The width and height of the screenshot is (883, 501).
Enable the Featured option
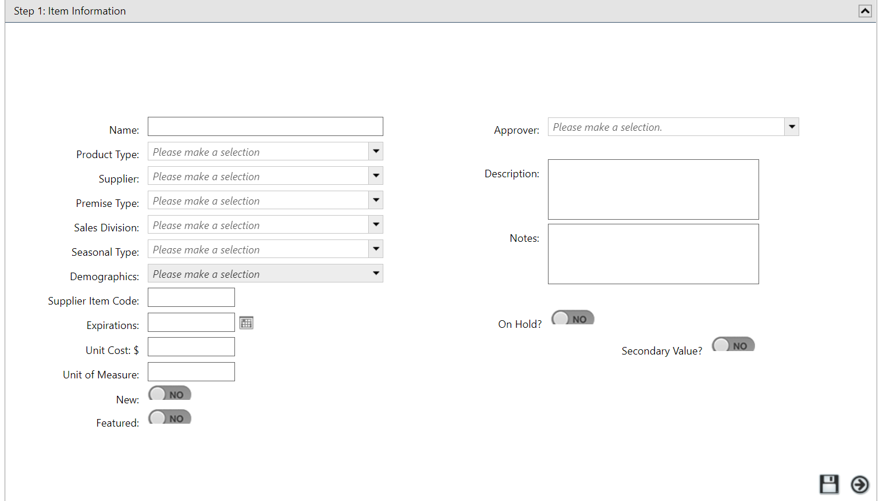click(169, 417)
